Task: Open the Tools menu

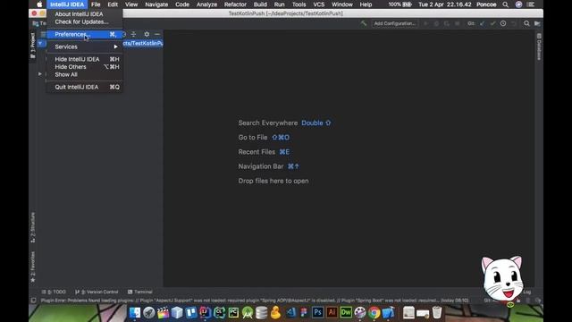Action: click(x=299, y=4)
